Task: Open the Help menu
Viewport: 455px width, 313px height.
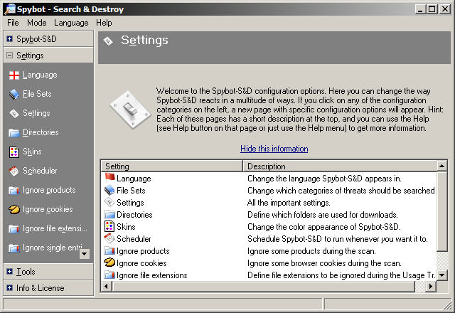Action: [104, 23]
